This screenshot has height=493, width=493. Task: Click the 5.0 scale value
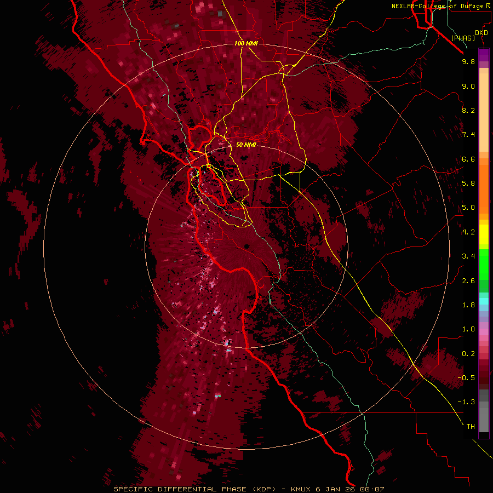[x=468, y=208]
